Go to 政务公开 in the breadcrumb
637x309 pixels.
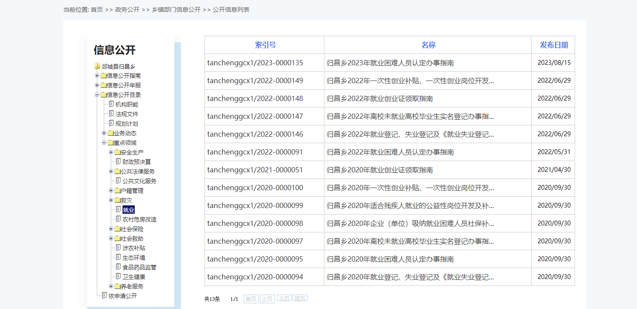(x=127, y=10)
